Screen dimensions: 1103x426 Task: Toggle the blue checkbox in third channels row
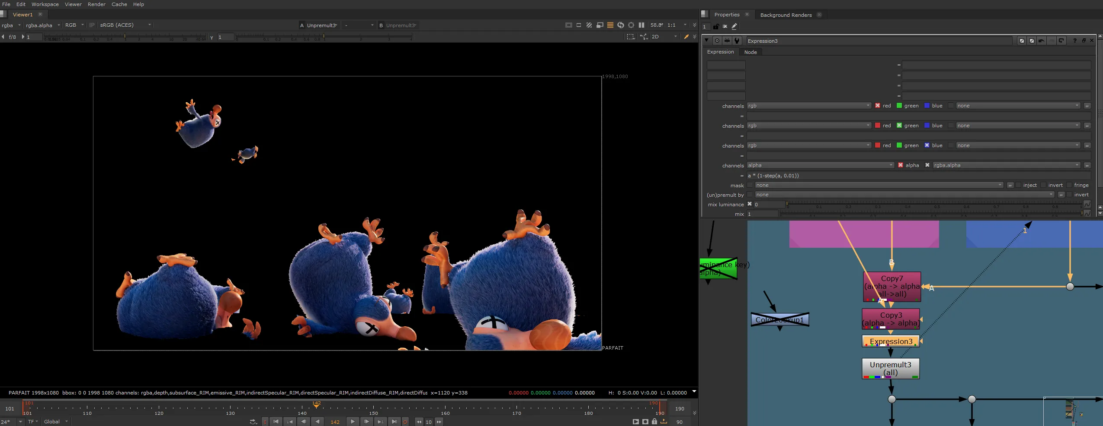point(927,145)
